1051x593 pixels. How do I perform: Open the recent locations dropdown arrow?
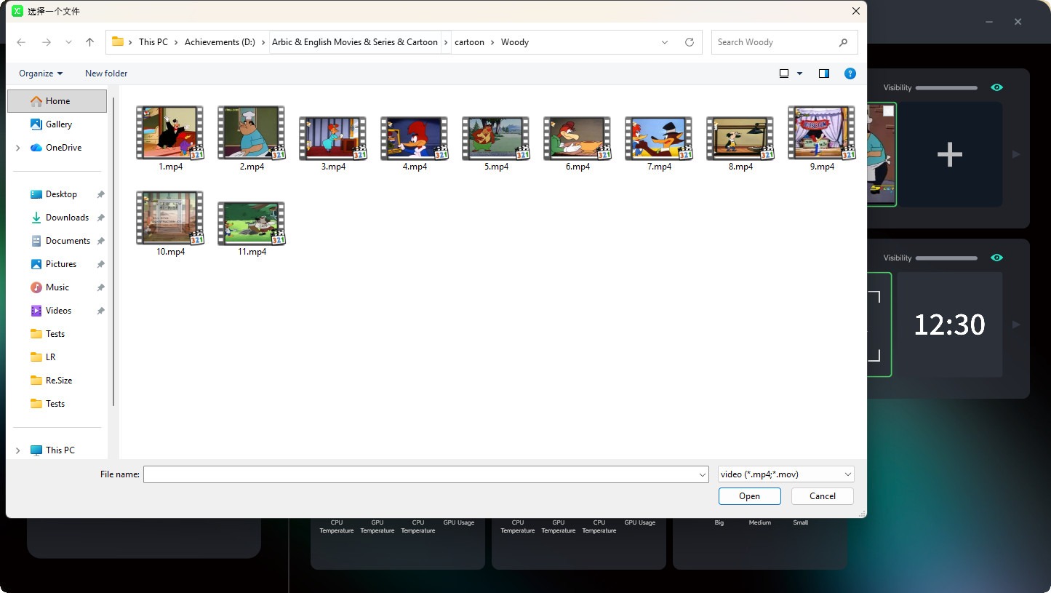click(68, 42)
